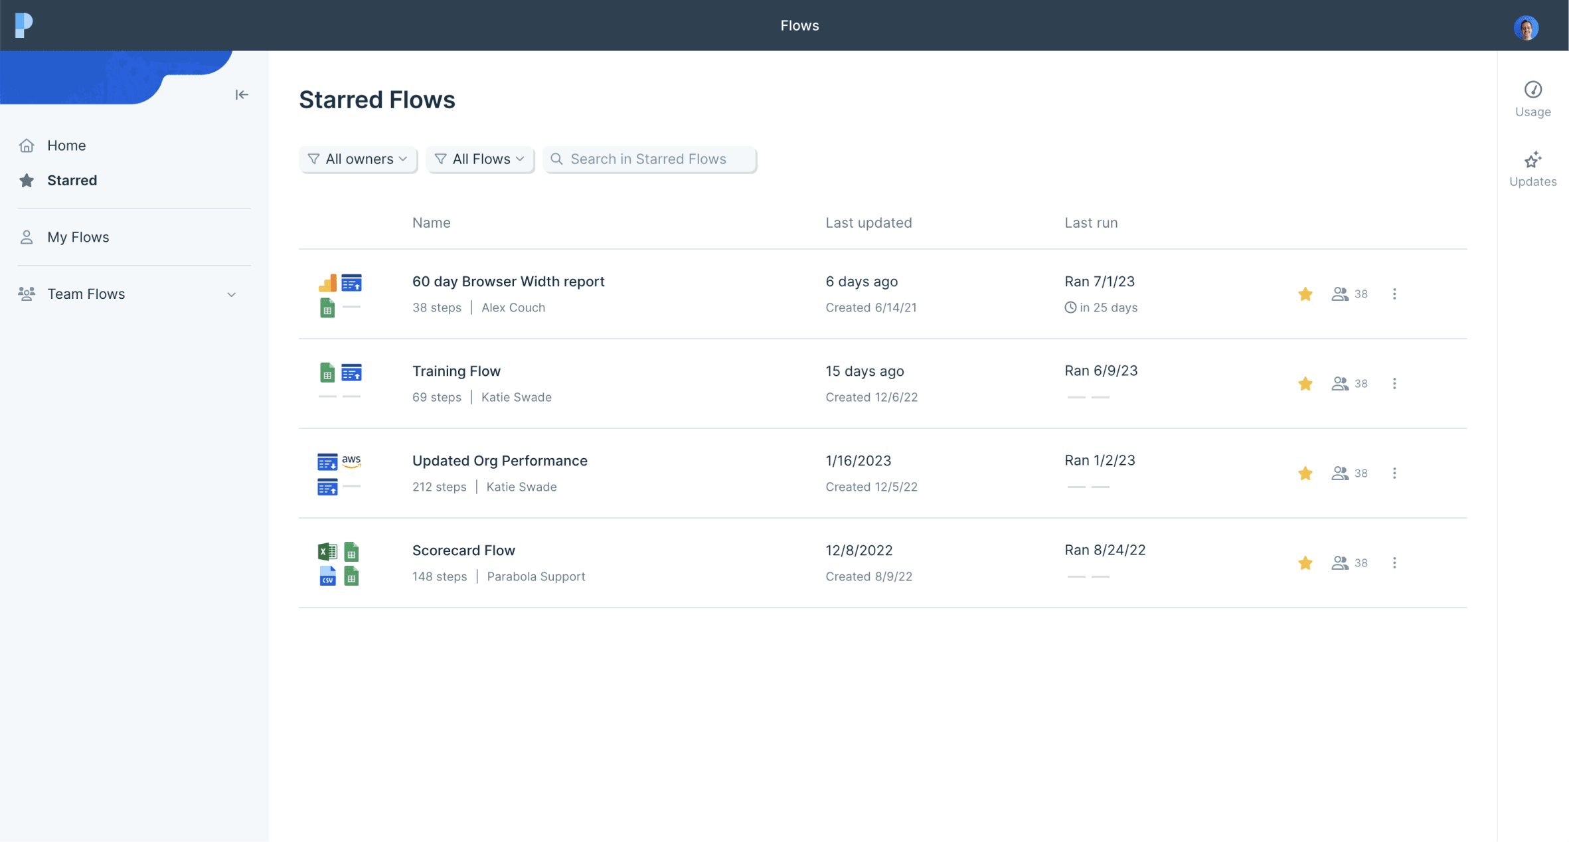Unstar the Training Flow
The width and height of the screenshot is (1569, 842).
coord(1305,384)
